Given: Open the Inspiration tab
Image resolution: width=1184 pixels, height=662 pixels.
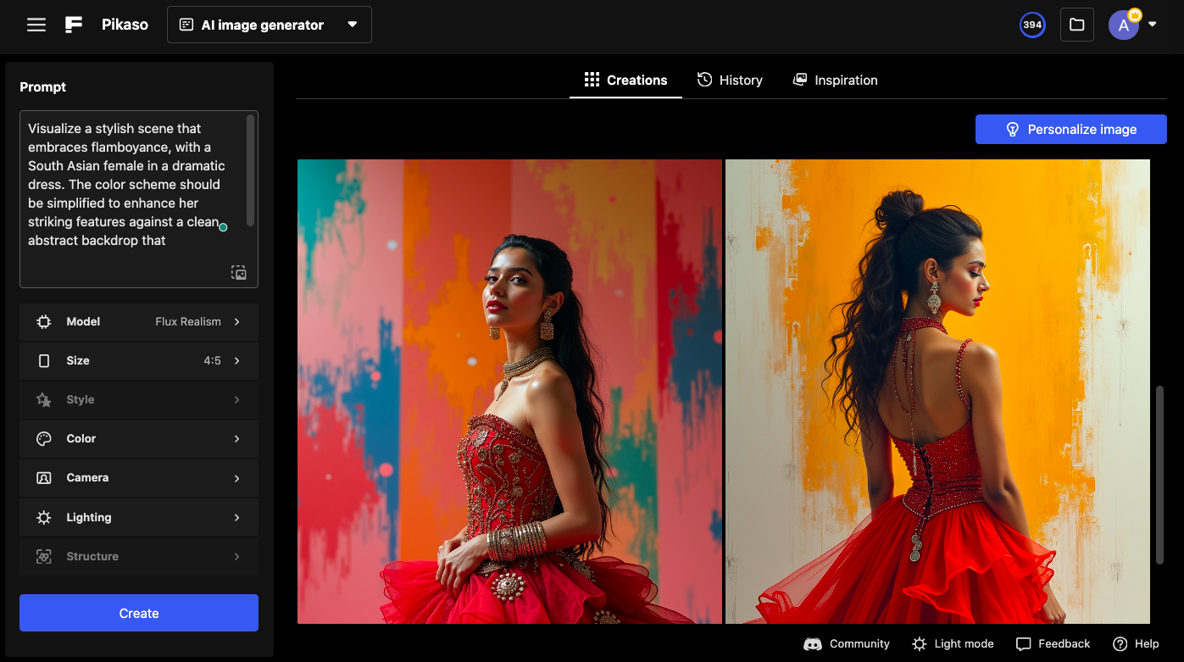Looking at the screenshot, I should 835,79.
